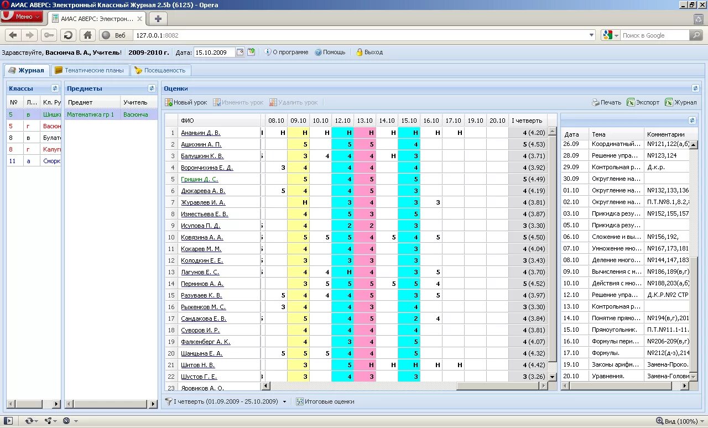Screen dimensions: 708x428
Task: Click the Журнал Excel export button
Action: [681, 102]
